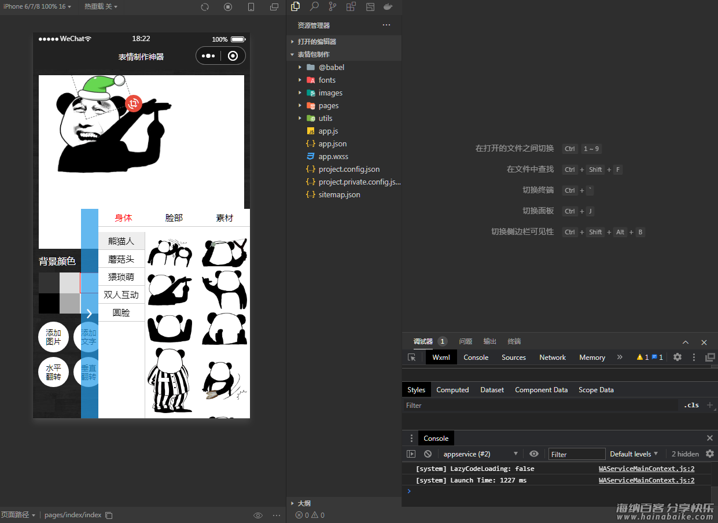Open the appservice (#2) context dropdown
The image size is (718, 523).
pyautogui.click(x=481, y=454)
